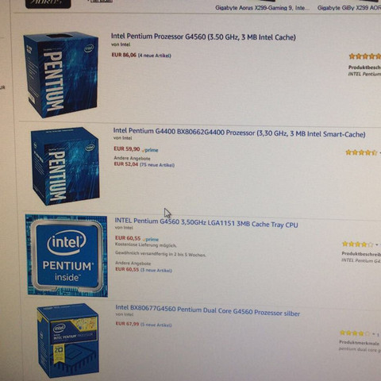Image resolution: width=381 pixels, height=381 pixels.
Task: Click the EUR 59,90 price of the G4400
Action: point(127,149)
